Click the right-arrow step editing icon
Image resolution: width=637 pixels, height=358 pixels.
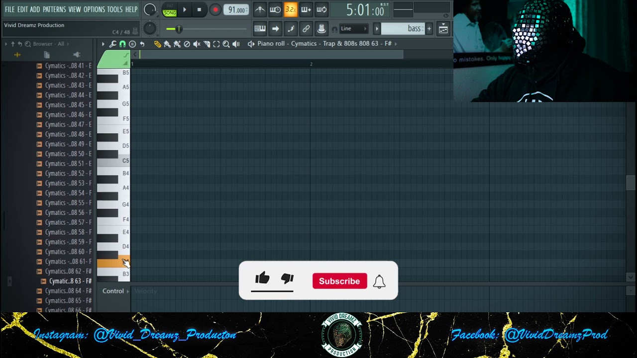(x=275, y=29)
